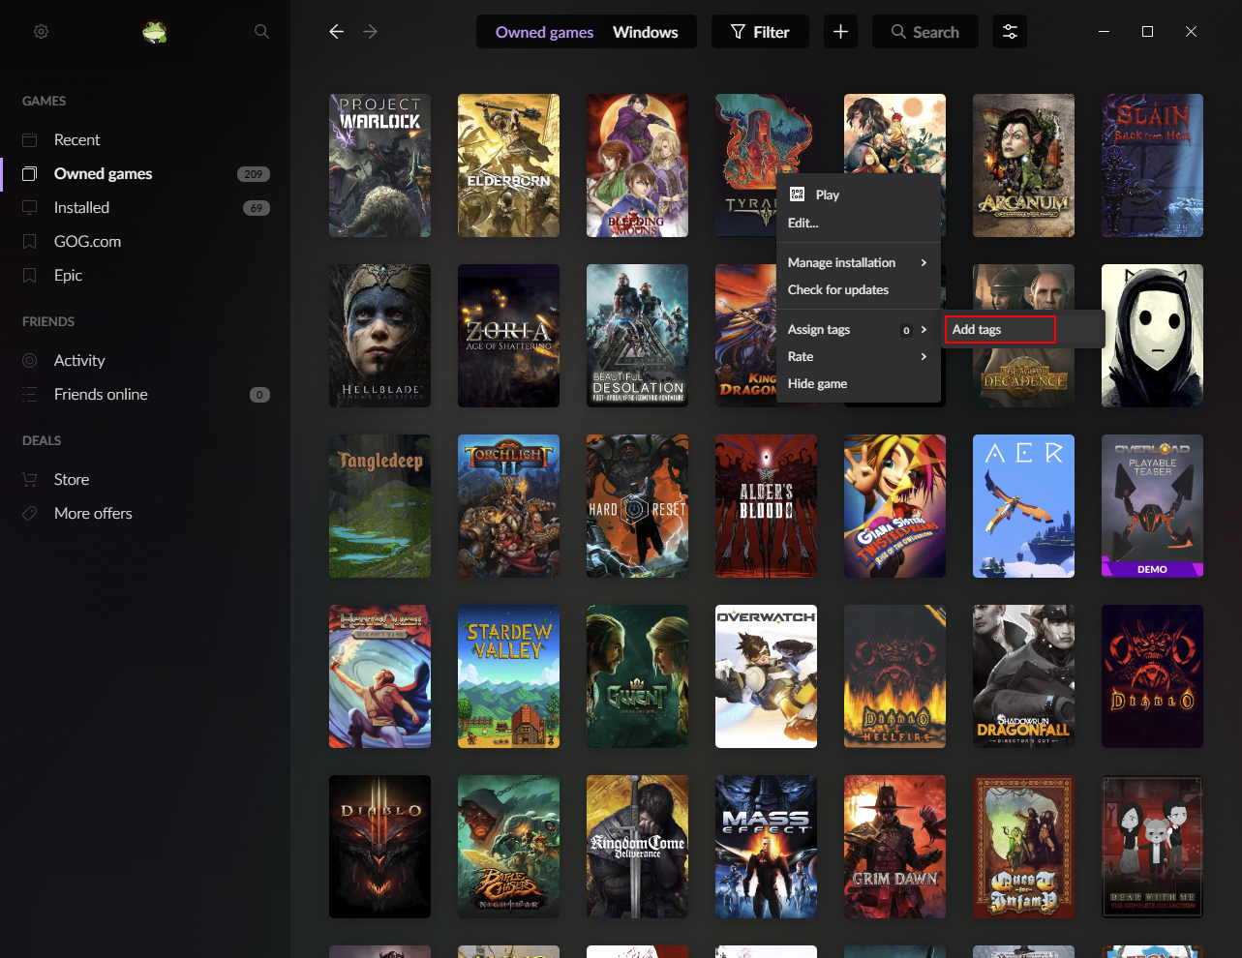Select the Bleeding Moons cover
The width and height of the screenshot is (1242, 958).
tap(637, 165)
